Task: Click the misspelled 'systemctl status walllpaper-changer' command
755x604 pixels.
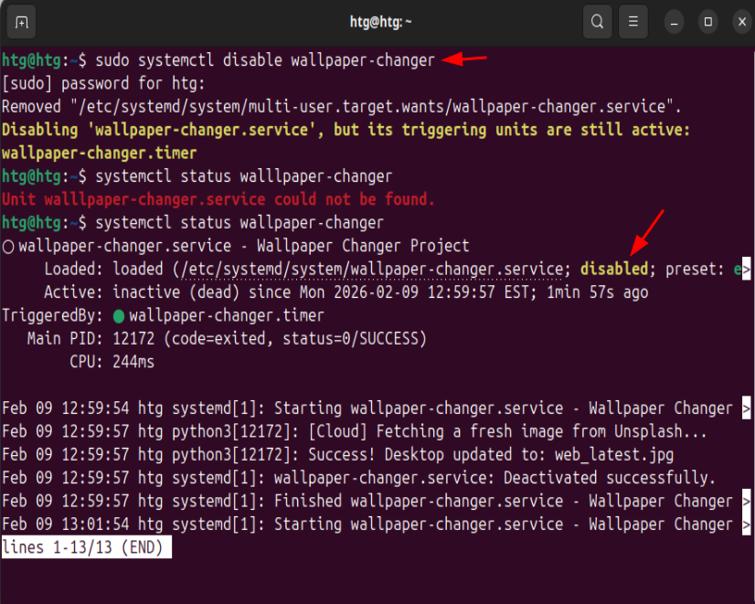Action: pyautogui.click(x=244, y=176)
